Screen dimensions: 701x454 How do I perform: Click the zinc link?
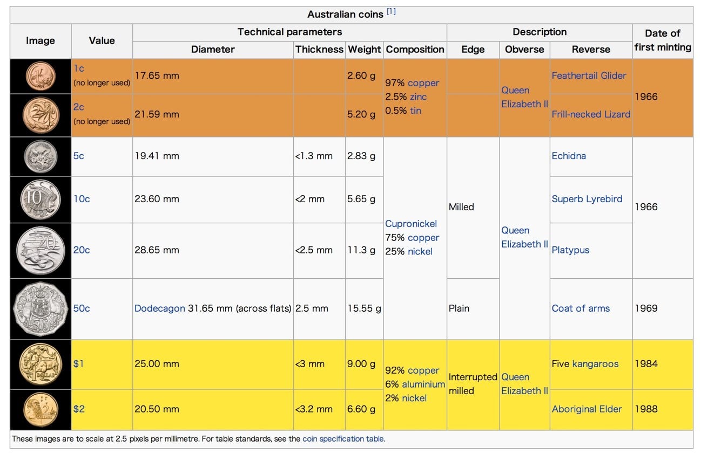418,97
